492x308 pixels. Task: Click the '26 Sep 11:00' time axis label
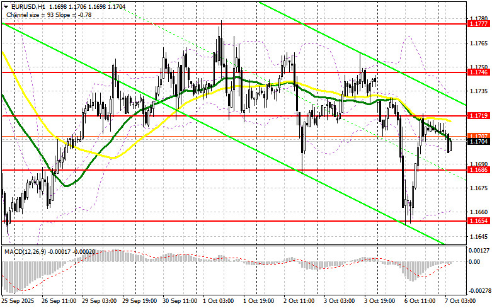pos(59,301)
